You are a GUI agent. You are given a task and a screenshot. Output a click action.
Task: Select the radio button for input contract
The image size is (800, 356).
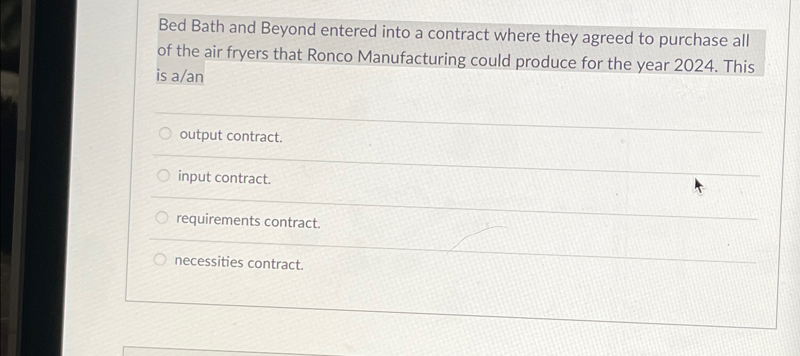(163, 175)
